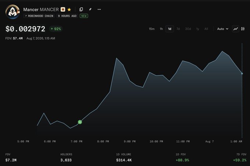Image resolution: width=250 pixels, height=166 pixels.
Task: Click the 7:00 PM axis label
Action: pos(76,142)
